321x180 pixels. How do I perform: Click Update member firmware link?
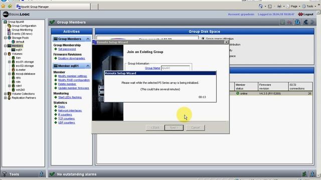point(74,88)
